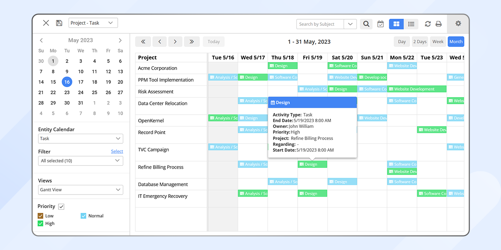Open the Entity Calendar Task dropdown

(x=81, y=139)
